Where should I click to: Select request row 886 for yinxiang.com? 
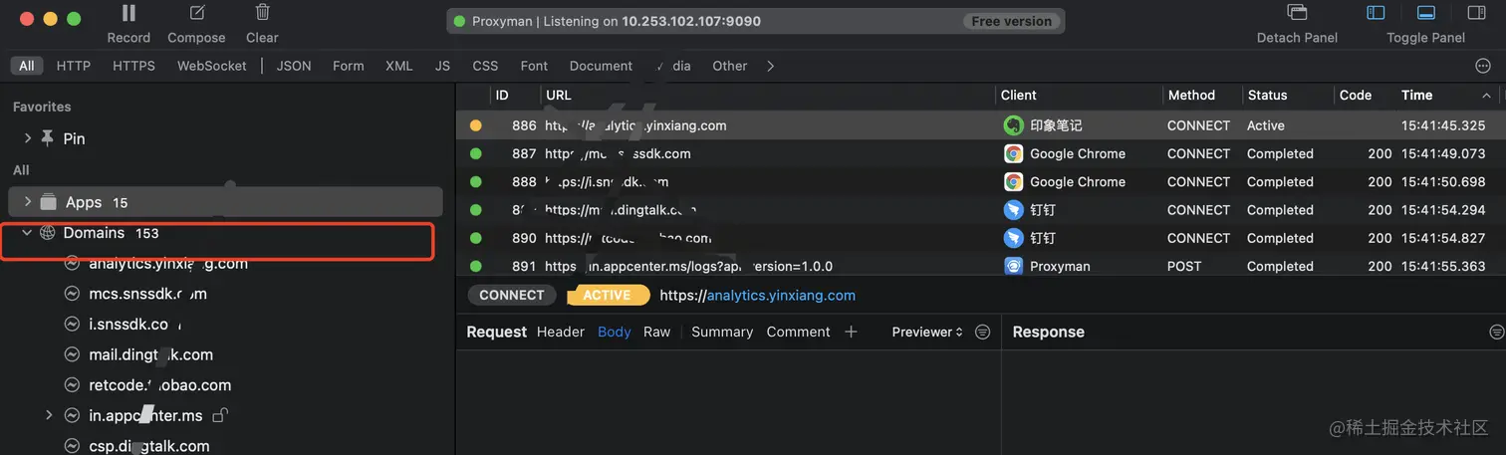980,125
